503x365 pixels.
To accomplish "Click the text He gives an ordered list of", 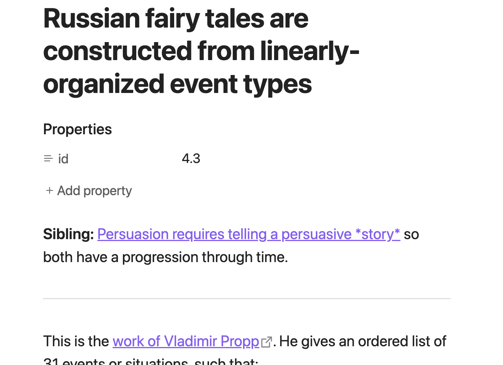I will [363, 341].
